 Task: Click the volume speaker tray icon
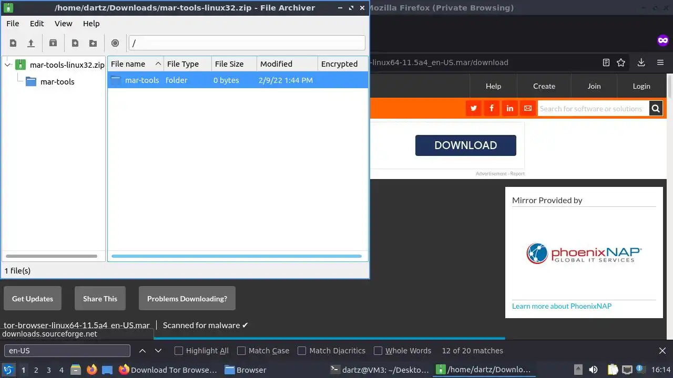(593, 370)
